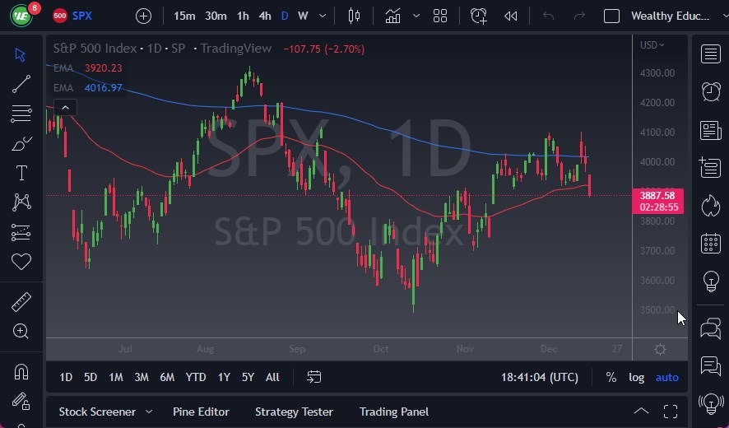Open the calendar icon in right sidebar
This screenshot has width=729, height=428.
click(x=710, y=244)
